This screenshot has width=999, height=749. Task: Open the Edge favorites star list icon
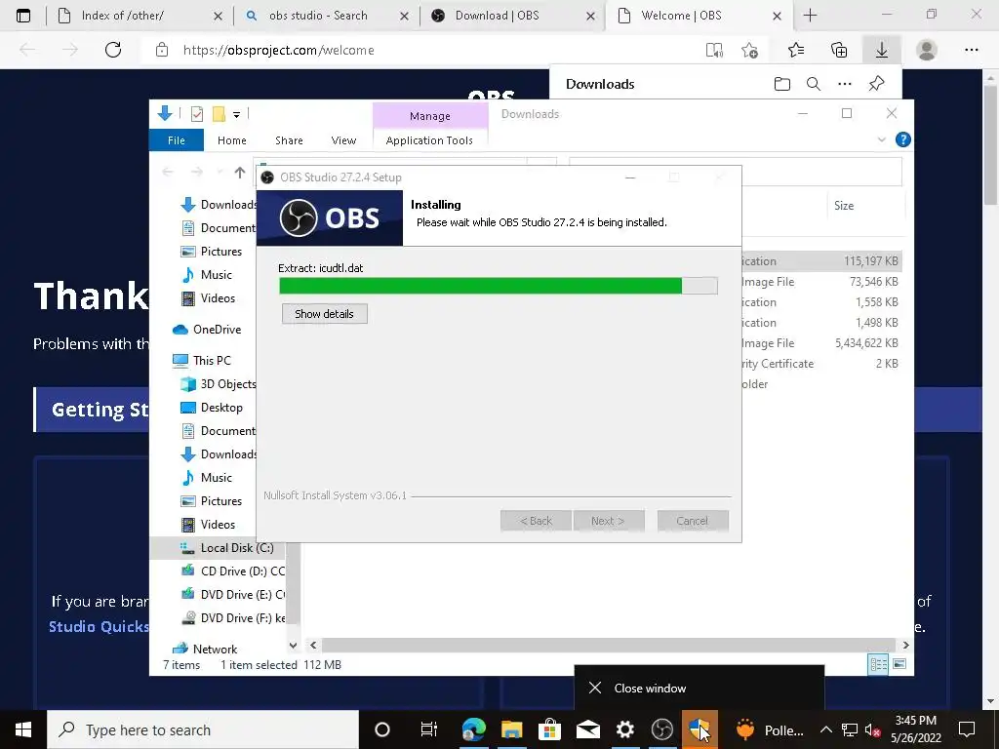(x=796, y=50)
